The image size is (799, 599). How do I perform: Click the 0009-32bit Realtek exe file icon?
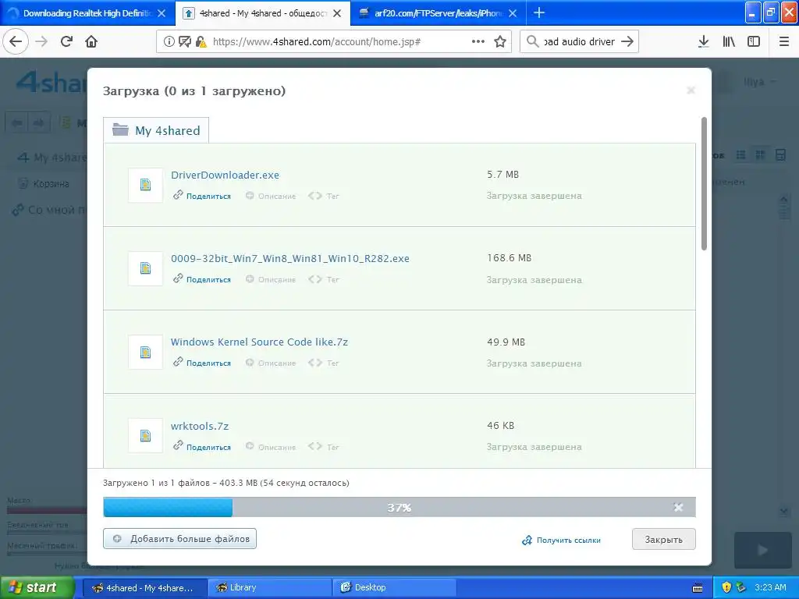tap(145, 268)
